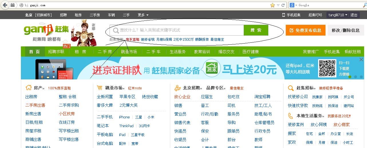Open the 放心企业 job link
The width and height of the screenshot is (367, 148).
point(182,97)
